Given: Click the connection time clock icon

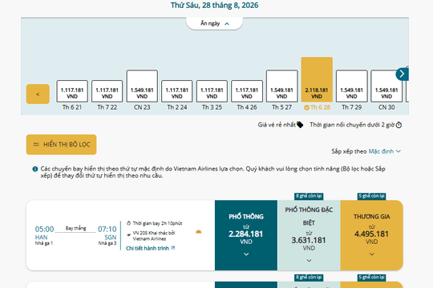Looking at the screenshot, I should (399, 125).
